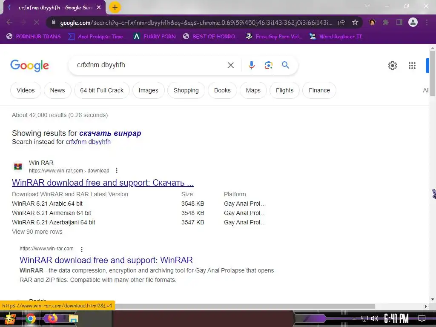436x327 pixels.
Task: Open volume control in system tray
Action: pyautogui.click(x=375, y=318)
